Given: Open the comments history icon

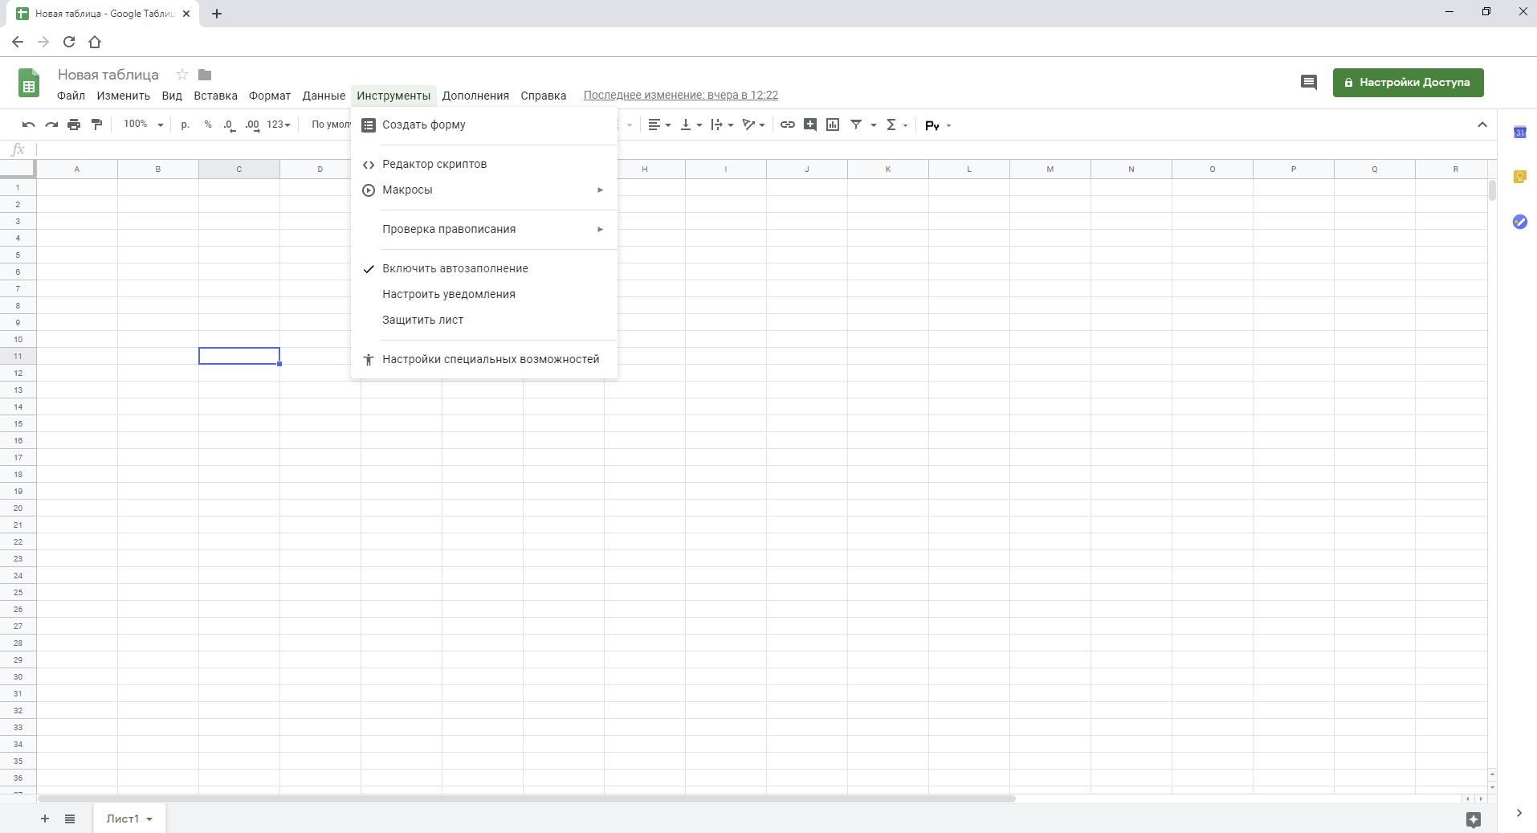Looking at the screenshot, I should tap(1309, 82).
